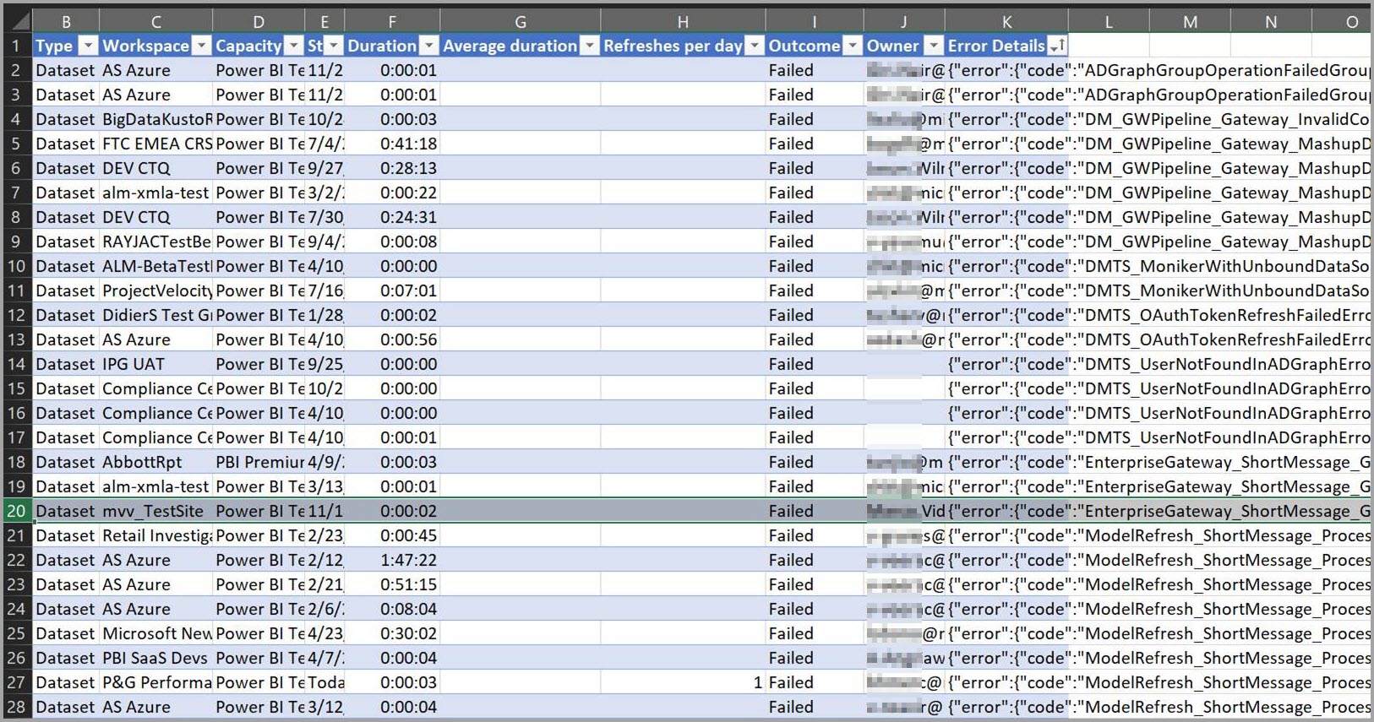
Task: Select the Failed outcome cell in row 20
Action: [x=815, y=511]
